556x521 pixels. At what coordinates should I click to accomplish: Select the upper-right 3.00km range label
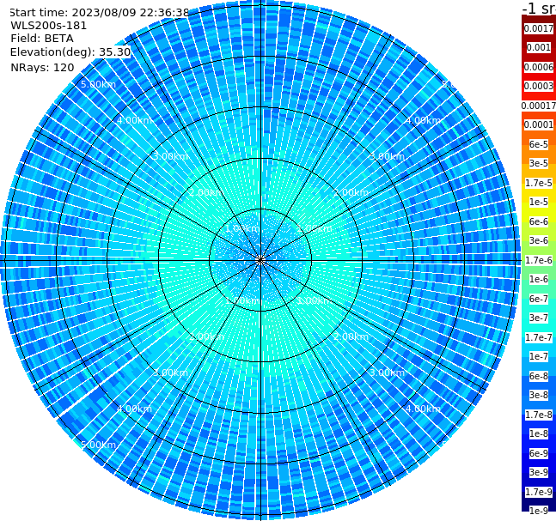[387, 156]
